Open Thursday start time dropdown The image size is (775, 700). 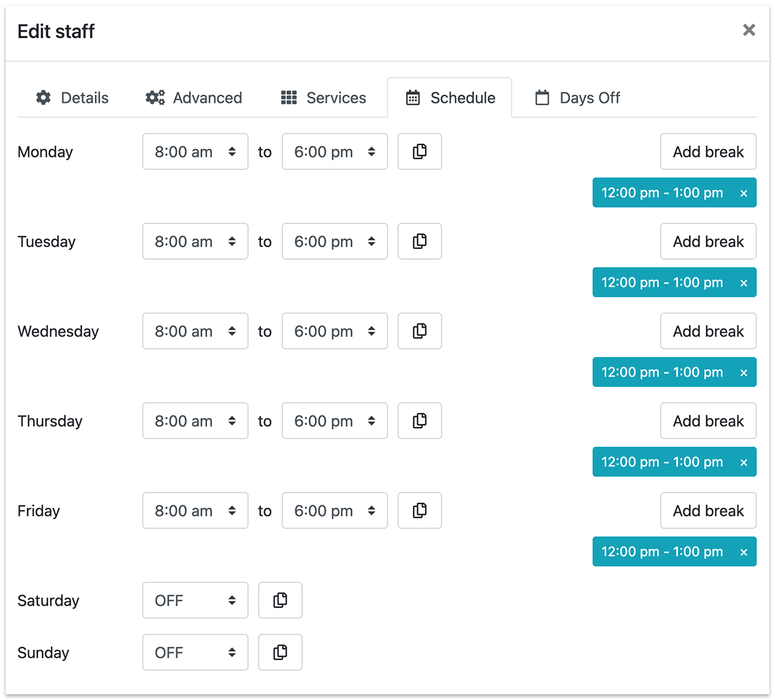[x=195, y=421]
